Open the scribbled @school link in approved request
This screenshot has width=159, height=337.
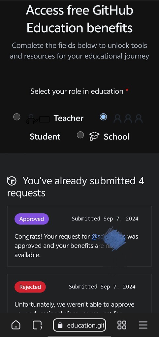109,237
